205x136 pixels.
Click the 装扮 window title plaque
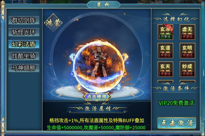(103, 5)
